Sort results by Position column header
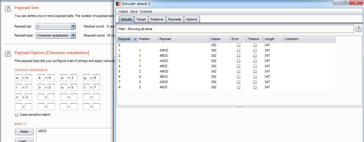The width and height of the screenshot is (364, 142). 148,39
